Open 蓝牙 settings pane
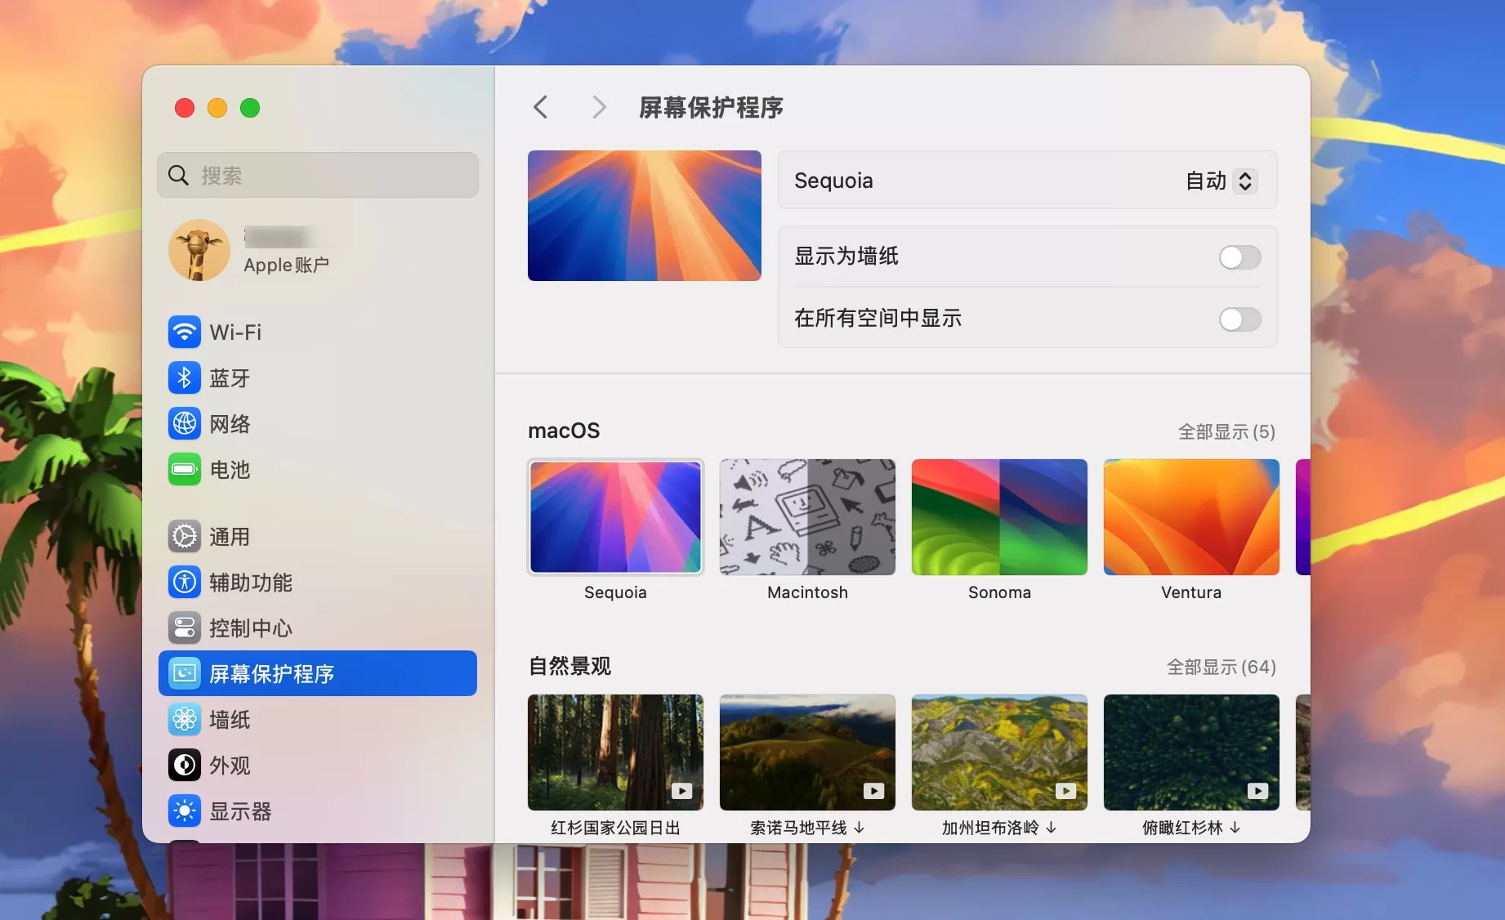Screen dimensions: 1505x920 318,378
